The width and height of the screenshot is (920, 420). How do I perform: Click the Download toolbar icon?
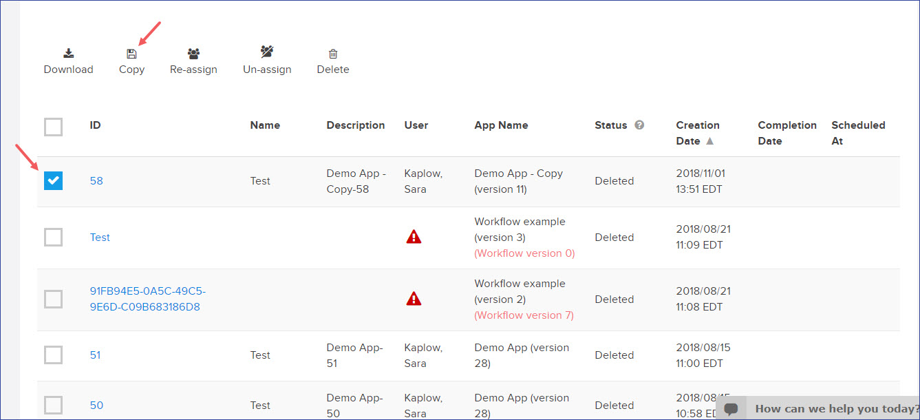click(68, 54)
